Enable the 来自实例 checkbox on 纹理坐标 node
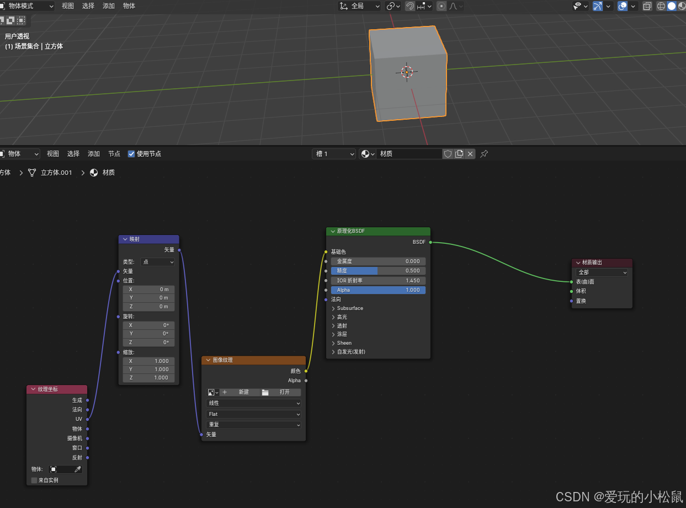The image size is (686, 508). (34, 480)
